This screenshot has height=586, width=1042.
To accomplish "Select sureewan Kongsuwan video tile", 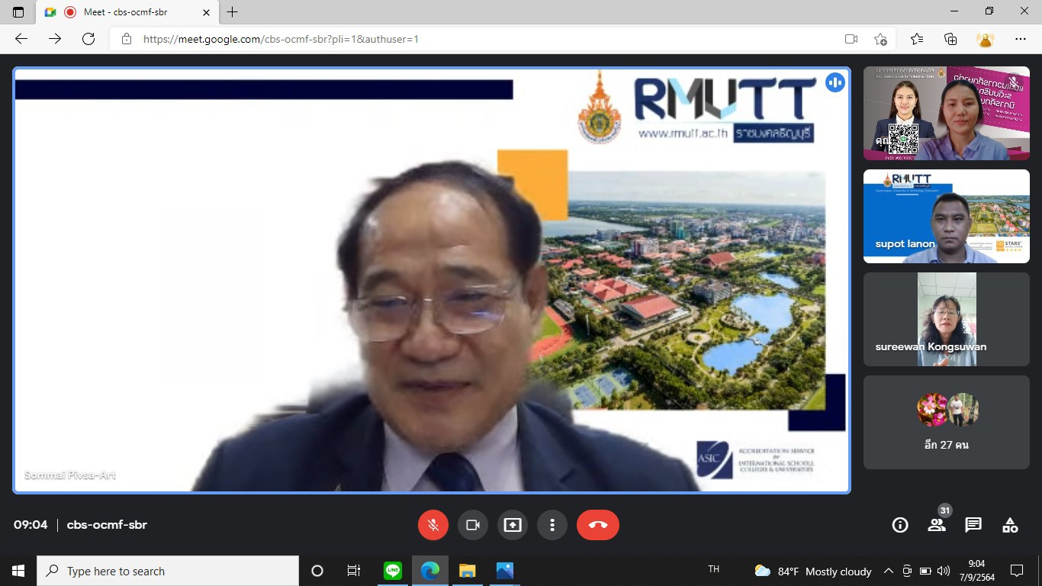I will pos(947,320).
